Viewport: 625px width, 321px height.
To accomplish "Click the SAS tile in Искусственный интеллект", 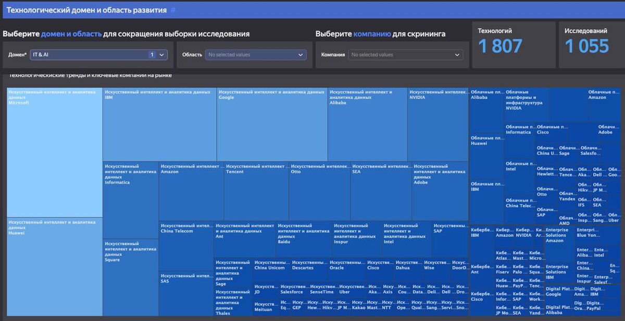I will click(x=186, y=293).
